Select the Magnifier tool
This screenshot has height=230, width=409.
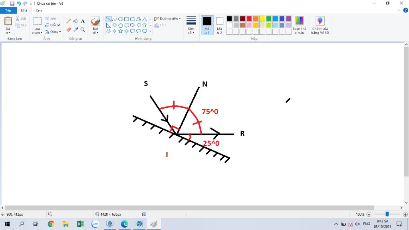(x=83, y=30)
